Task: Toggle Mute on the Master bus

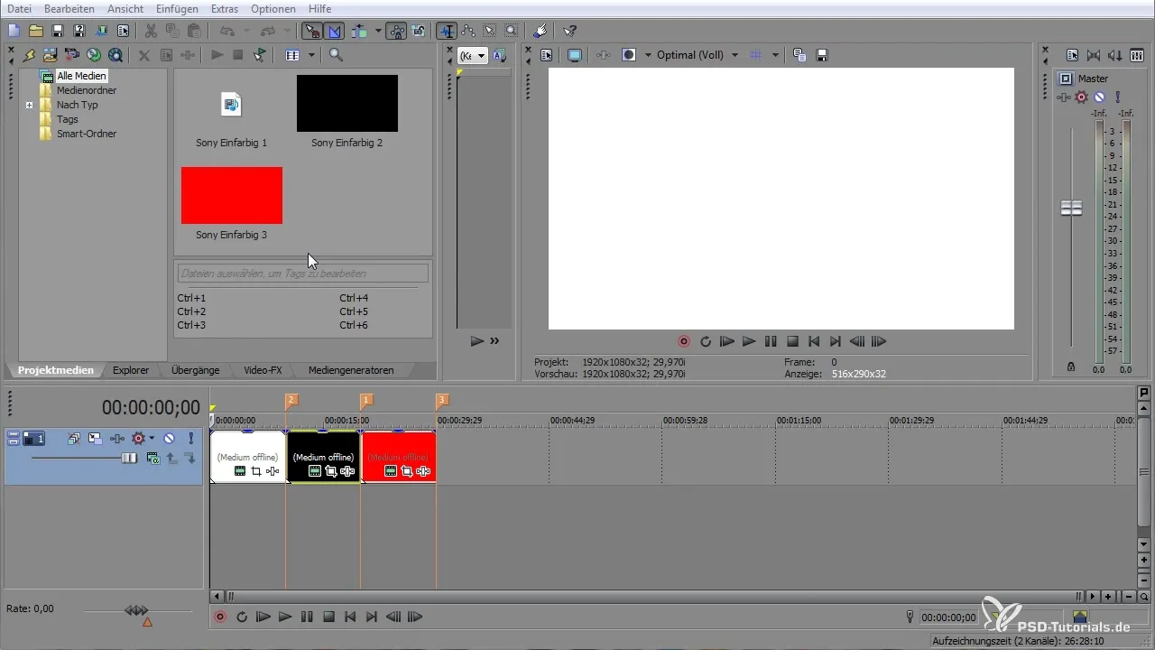Action: [1099, 97]
